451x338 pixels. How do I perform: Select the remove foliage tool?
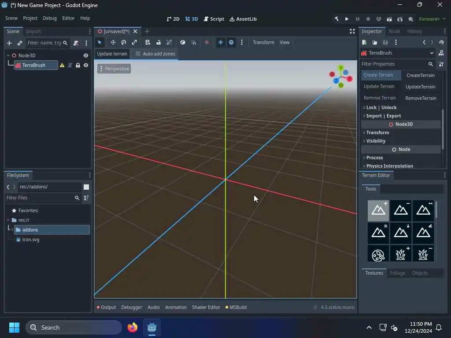[423, 253]
